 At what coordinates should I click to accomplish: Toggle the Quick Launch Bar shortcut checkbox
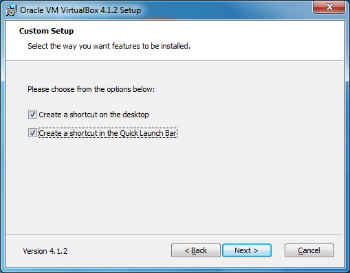pos(32,133)
